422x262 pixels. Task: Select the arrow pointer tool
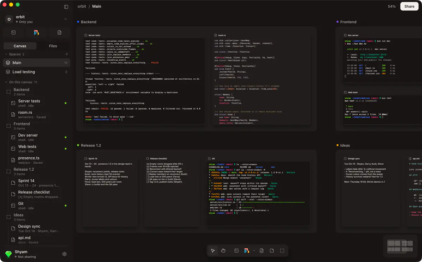(x=213, y=251)
